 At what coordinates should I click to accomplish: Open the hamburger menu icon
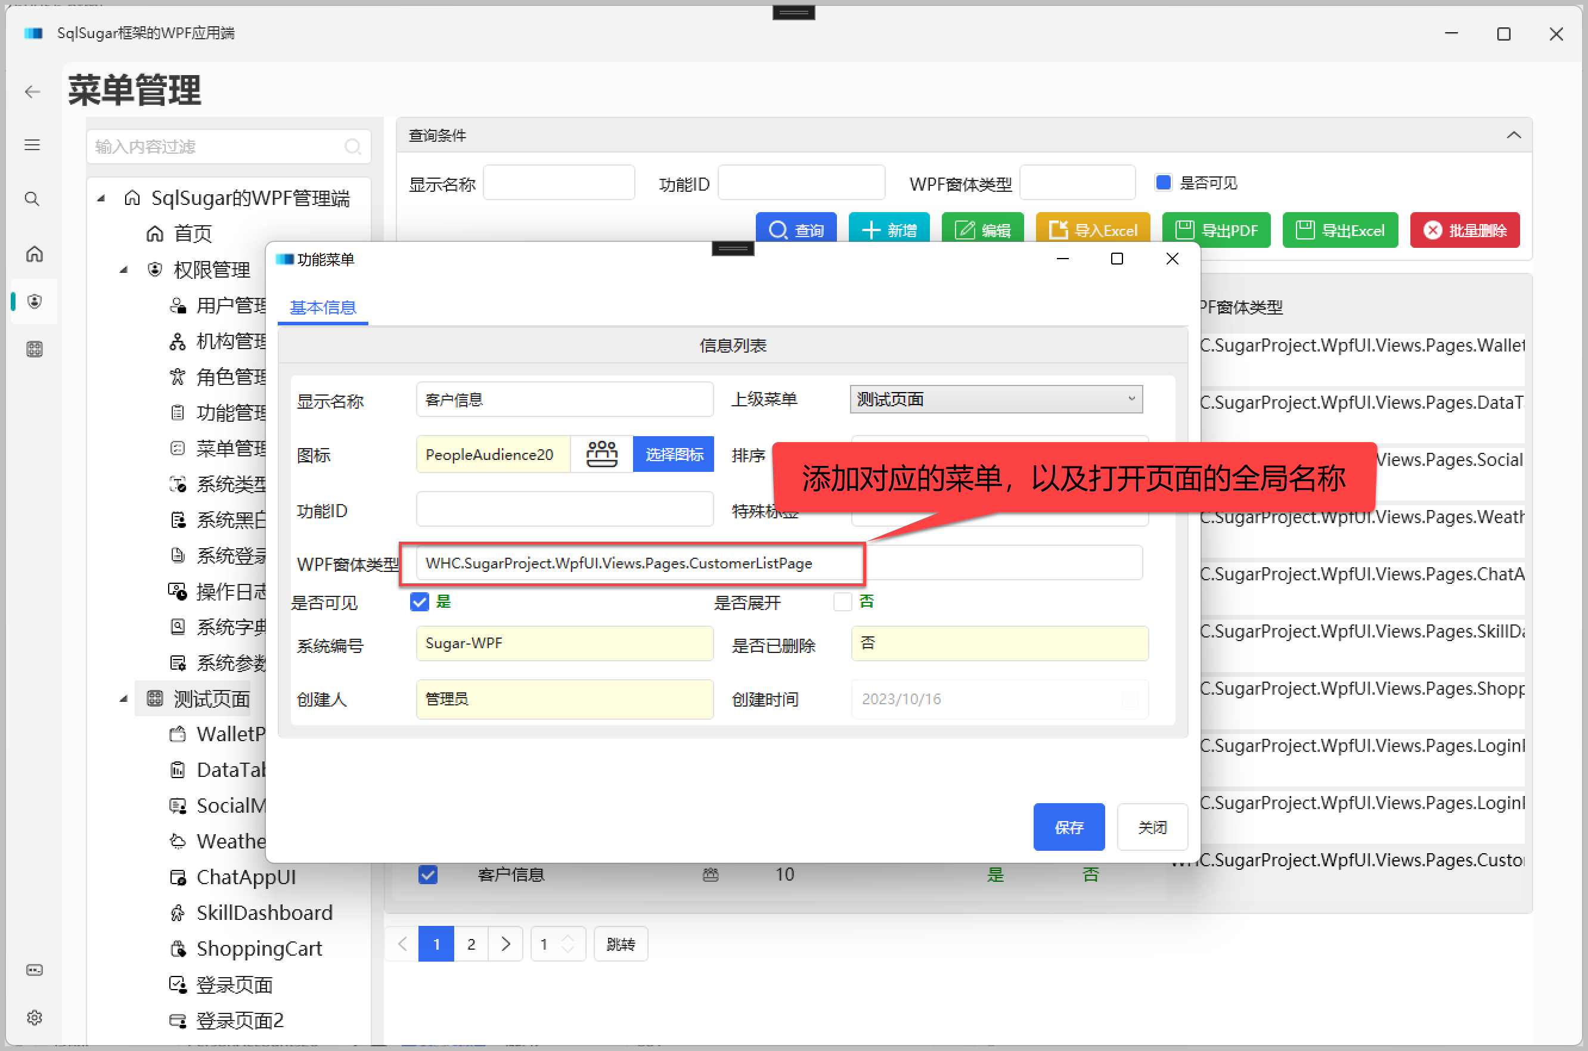32,145
